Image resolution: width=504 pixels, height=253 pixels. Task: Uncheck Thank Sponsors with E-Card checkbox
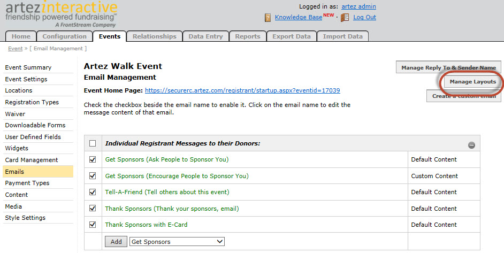coord(93,225)
